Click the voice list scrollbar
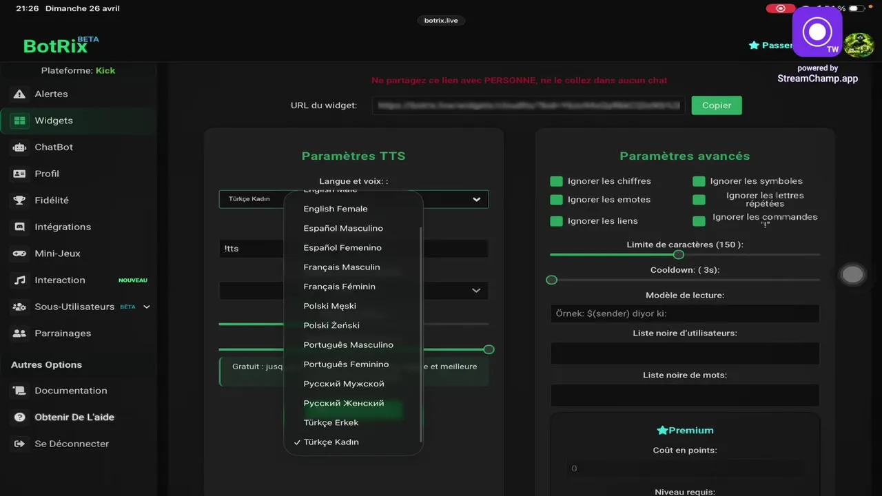The height and width of the screenshot is (496, 882). tap(420, 335)
